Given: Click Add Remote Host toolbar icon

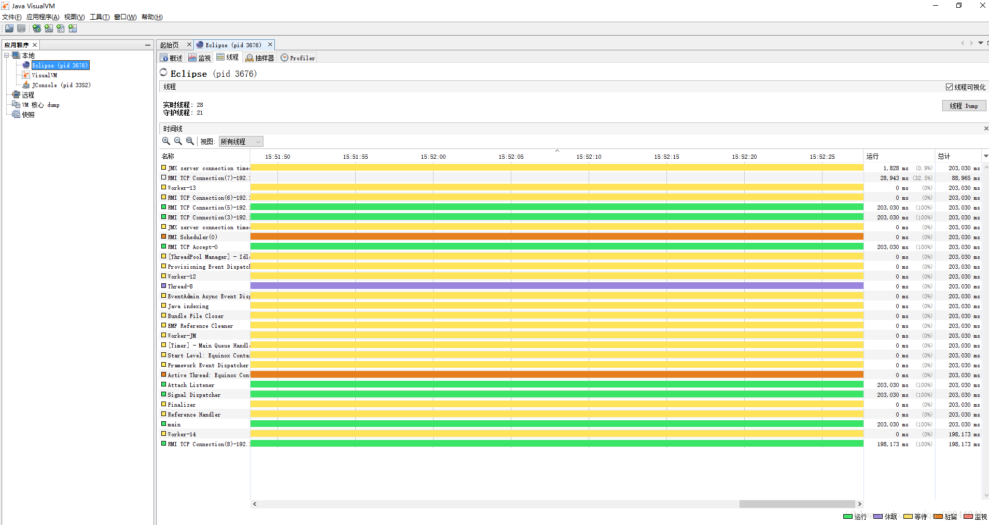Looking at the screenshot, I should pos(37,29).
